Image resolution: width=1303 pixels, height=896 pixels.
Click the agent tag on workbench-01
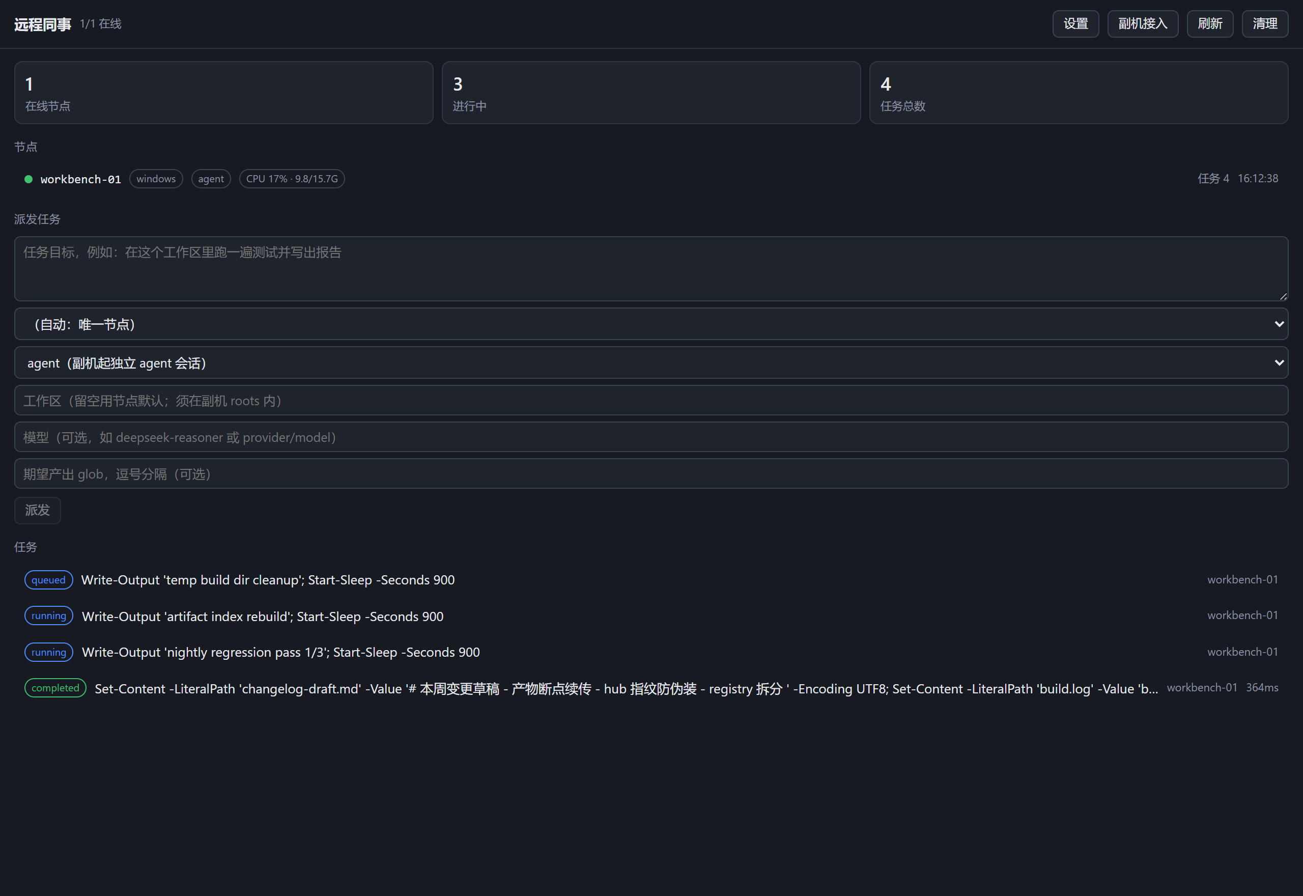(x=211, y=179)
